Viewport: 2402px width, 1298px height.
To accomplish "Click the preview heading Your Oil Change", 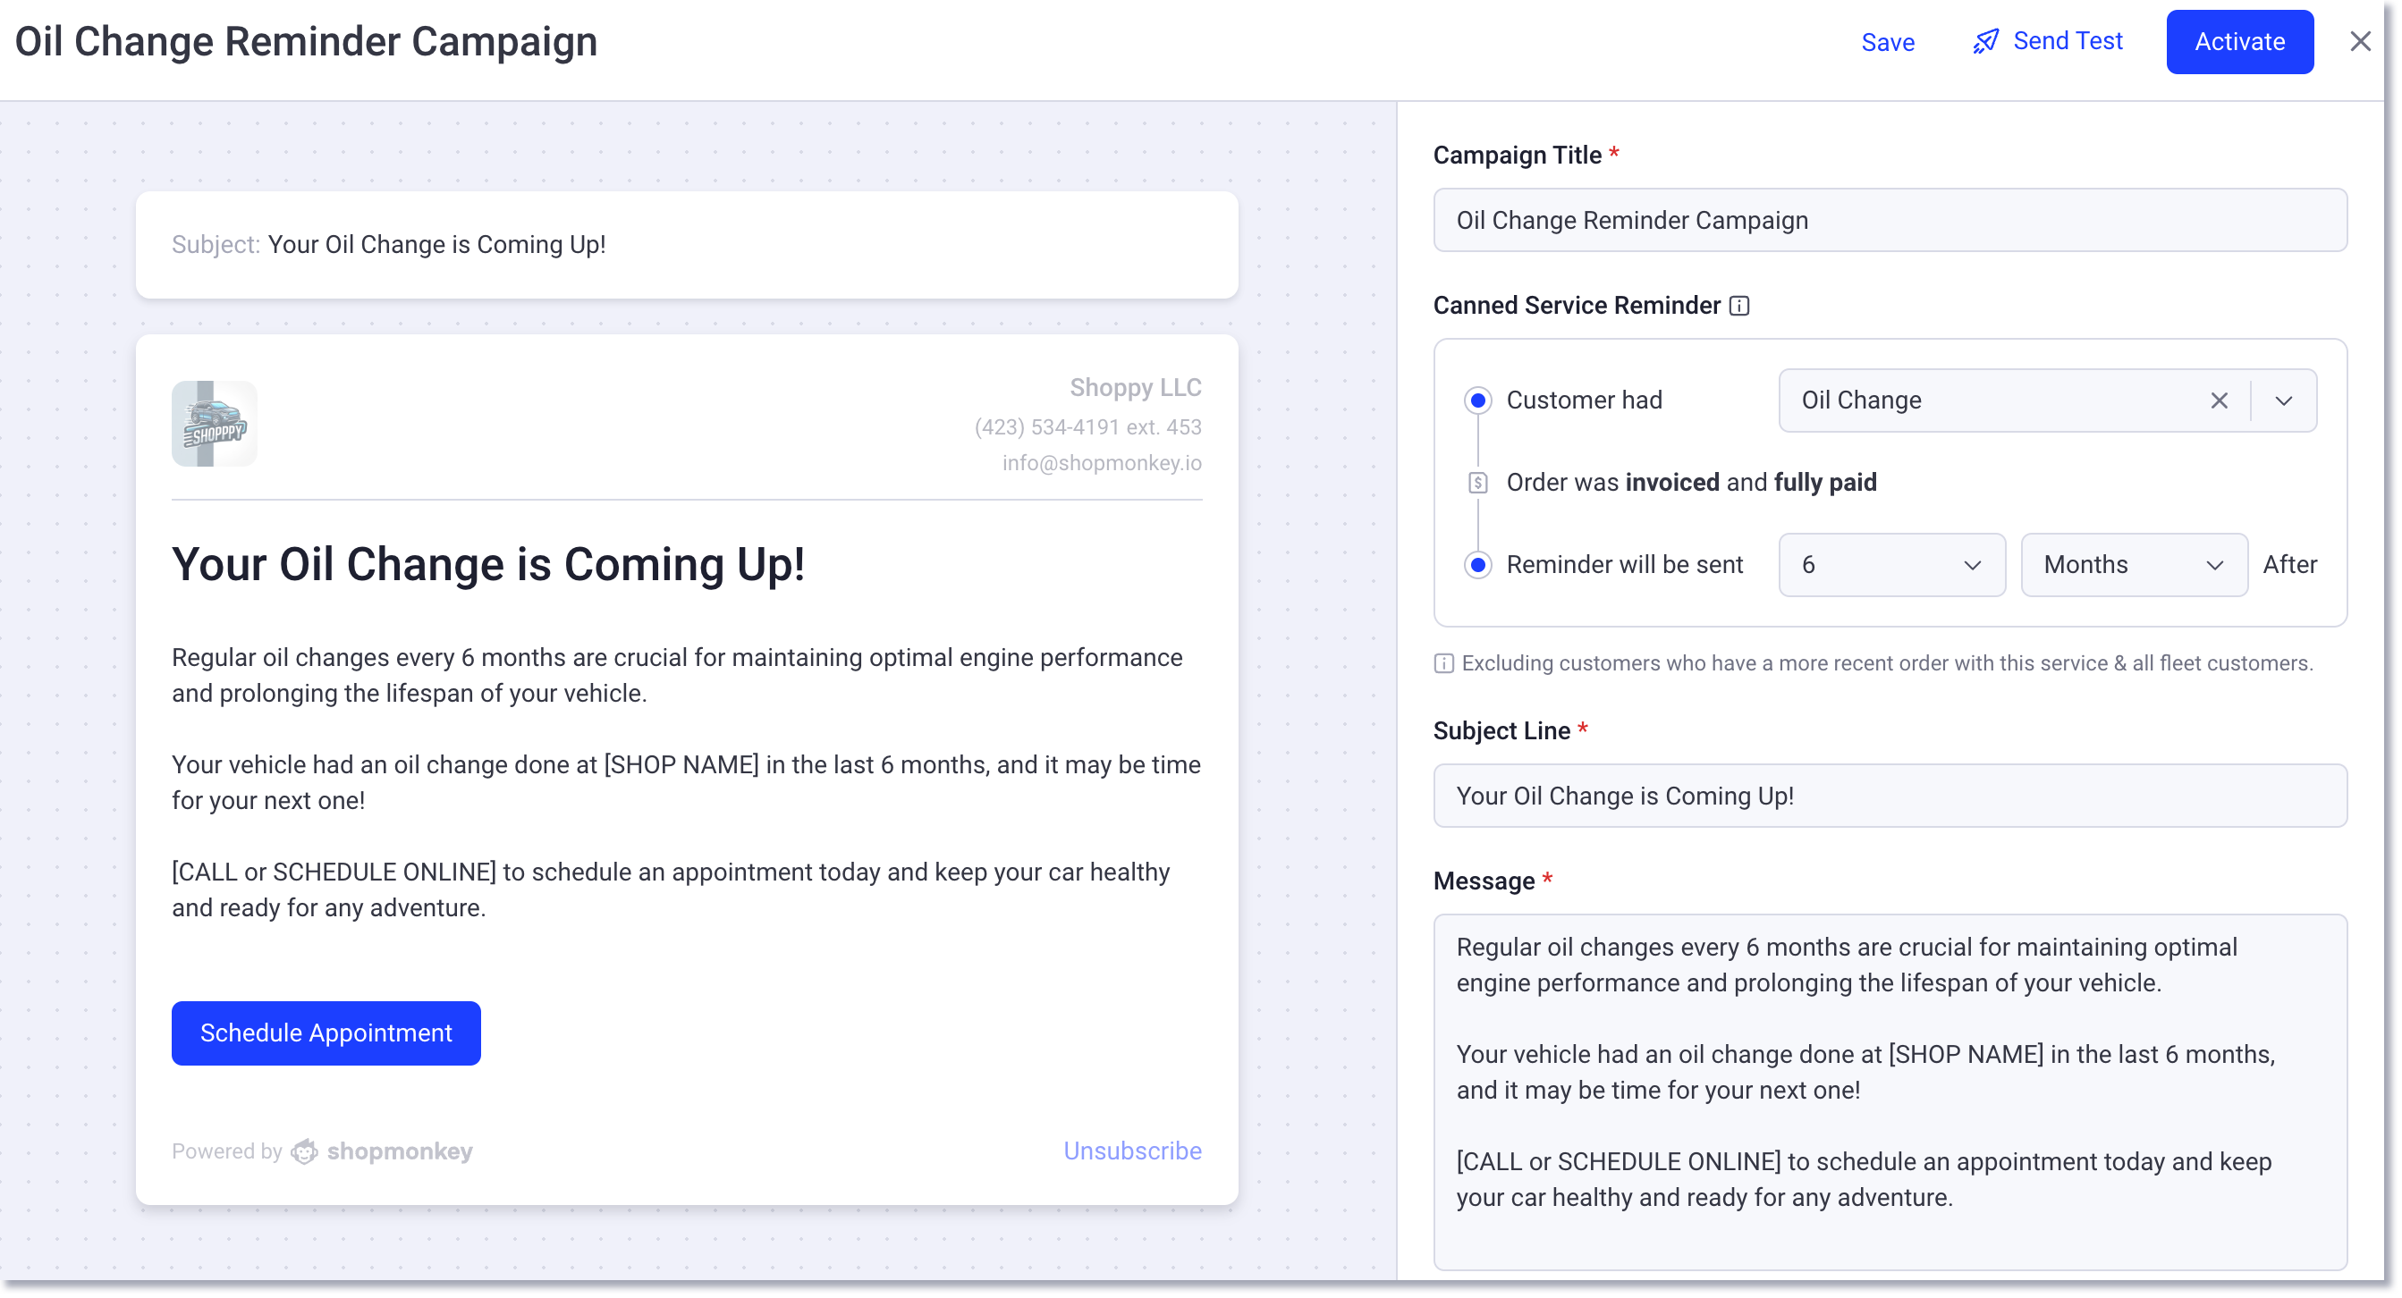I will tap(487, 565).
